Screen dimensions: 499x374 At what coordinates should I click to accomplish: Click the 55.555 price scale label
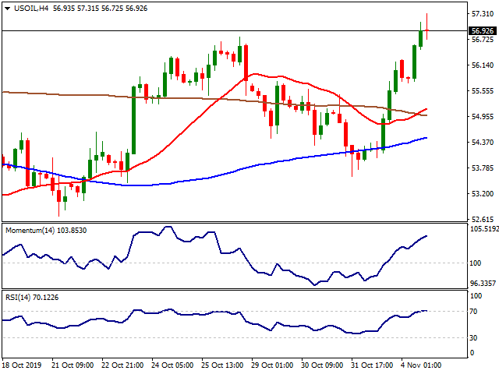pyautogui.click(x=483, y=91)
